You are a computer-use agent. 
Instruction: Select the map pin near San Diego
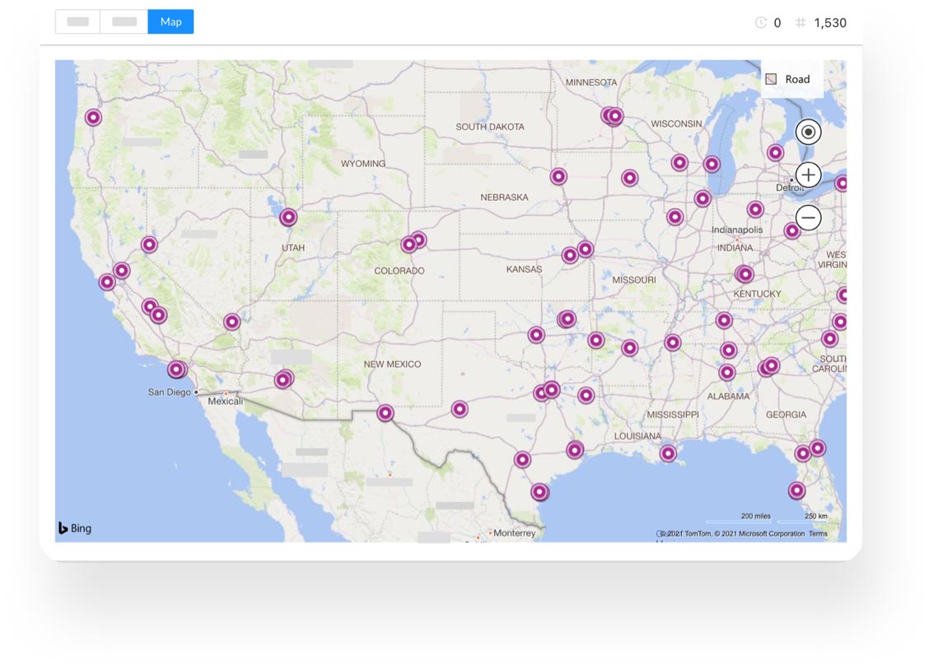tap(175, 369)
